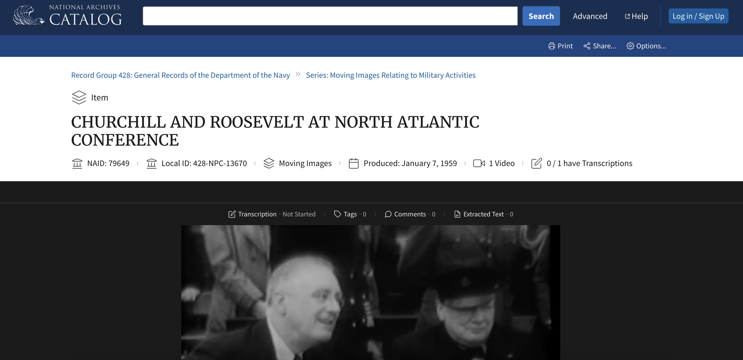Click the Churchill and Roosevelt video frame

tap(370, 292)
